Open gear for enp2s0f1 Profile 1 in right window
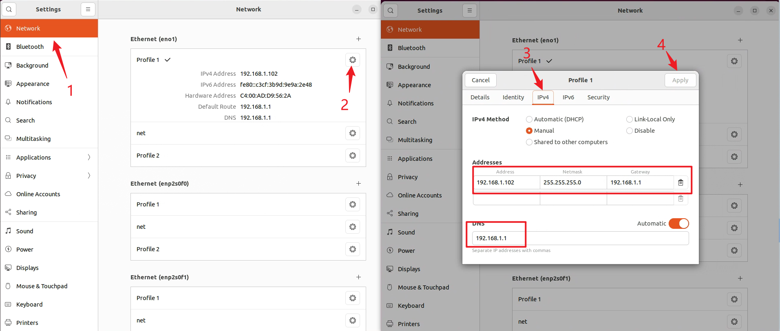Screen dimensions: 780x331 pos(734,299)
